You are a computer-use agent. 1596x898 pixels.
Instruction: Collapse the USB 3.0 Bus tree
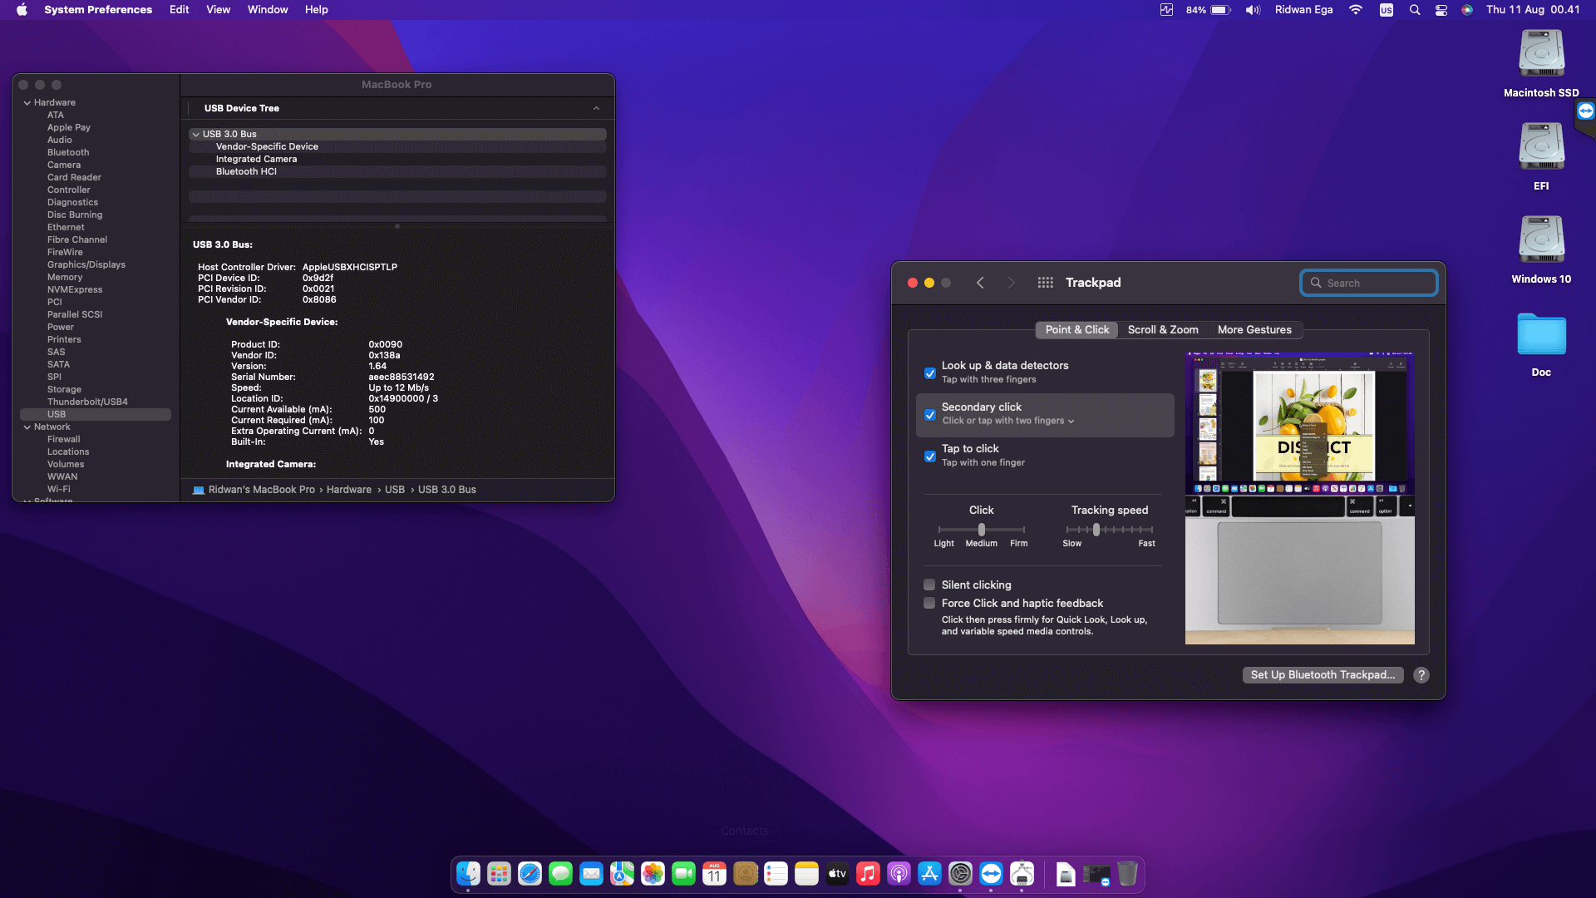(196, 134)
